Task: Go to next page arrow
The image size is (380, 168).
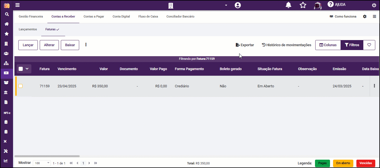Action: [x=89, y=163]
